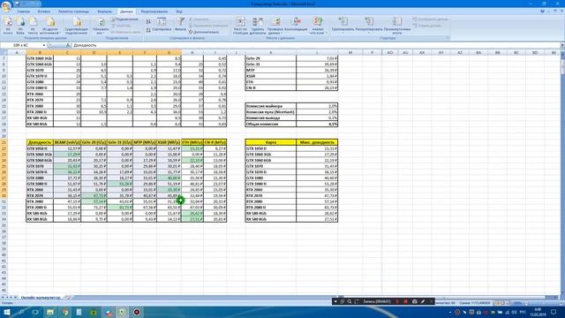Open the Sort dialog
This screenshot has width=565, height=318.
tap(162, 25)
